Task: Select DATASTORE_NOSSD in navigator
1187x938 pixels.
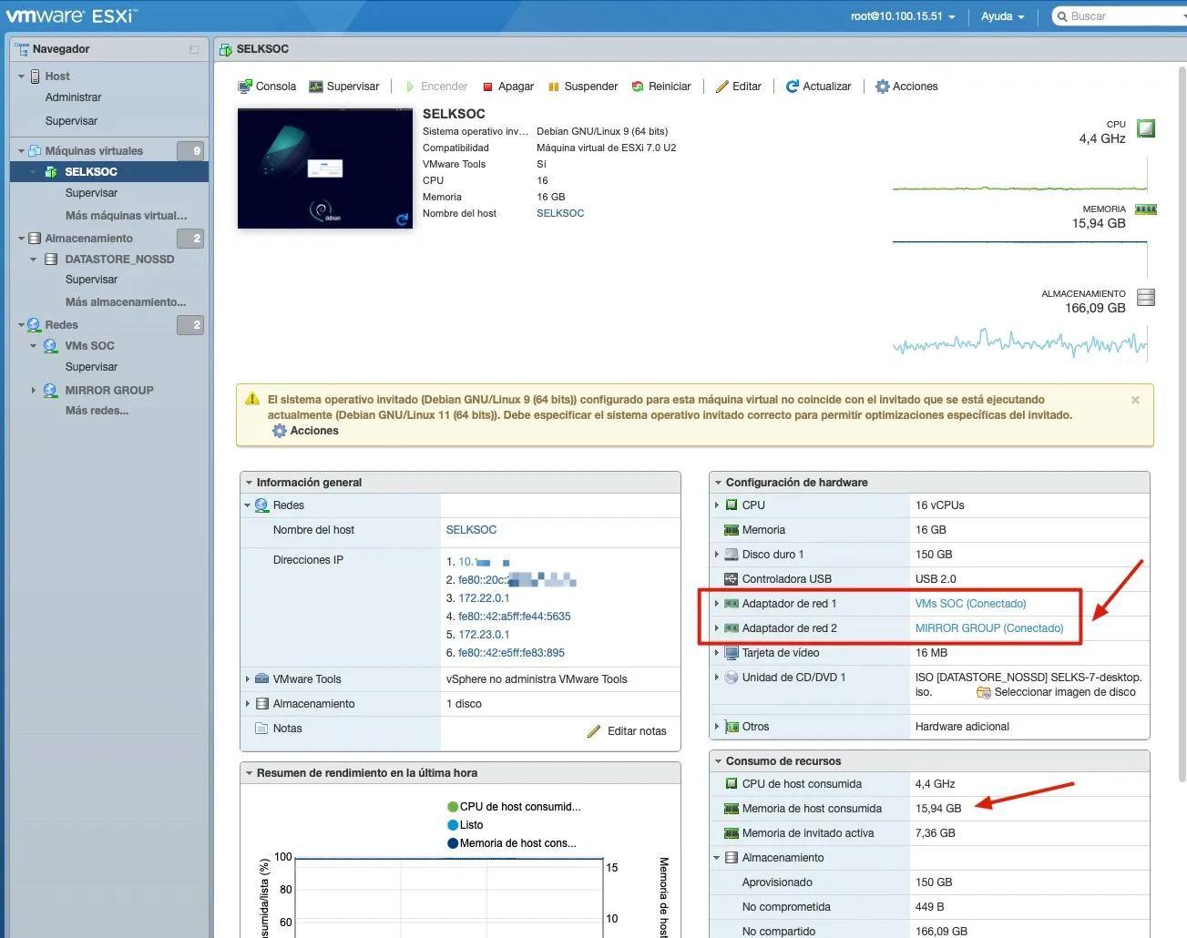Action: [x=119, y=260]
